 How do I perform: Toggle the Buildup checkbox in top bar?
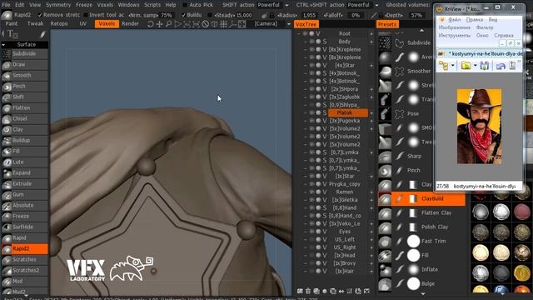coord(183,15)
